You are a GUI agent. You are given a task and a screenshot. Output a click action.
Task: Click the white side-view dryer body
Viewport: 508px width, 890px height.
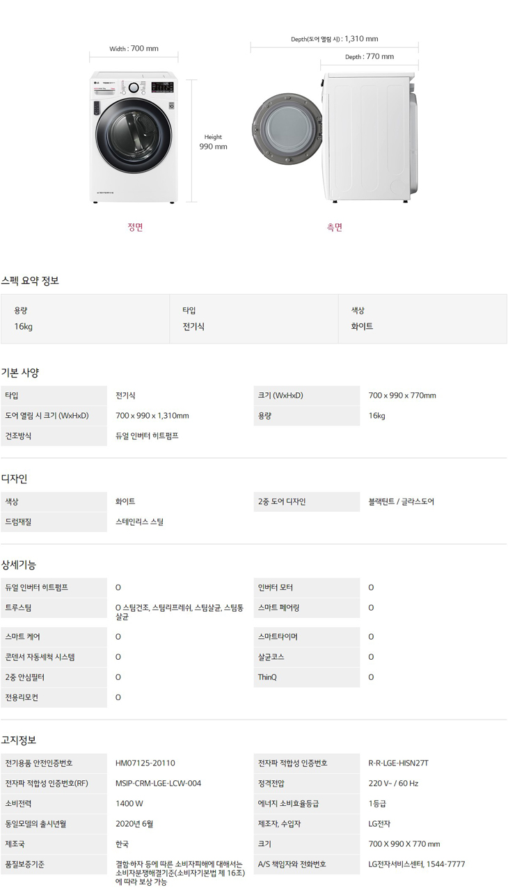click(x=365, y=136)
